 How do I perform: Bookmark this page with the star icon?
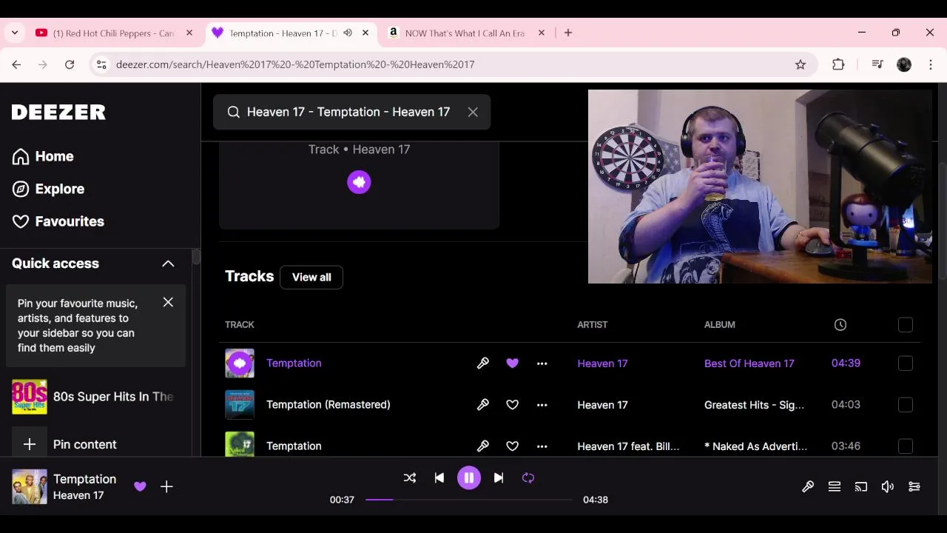tap(801, 64)
